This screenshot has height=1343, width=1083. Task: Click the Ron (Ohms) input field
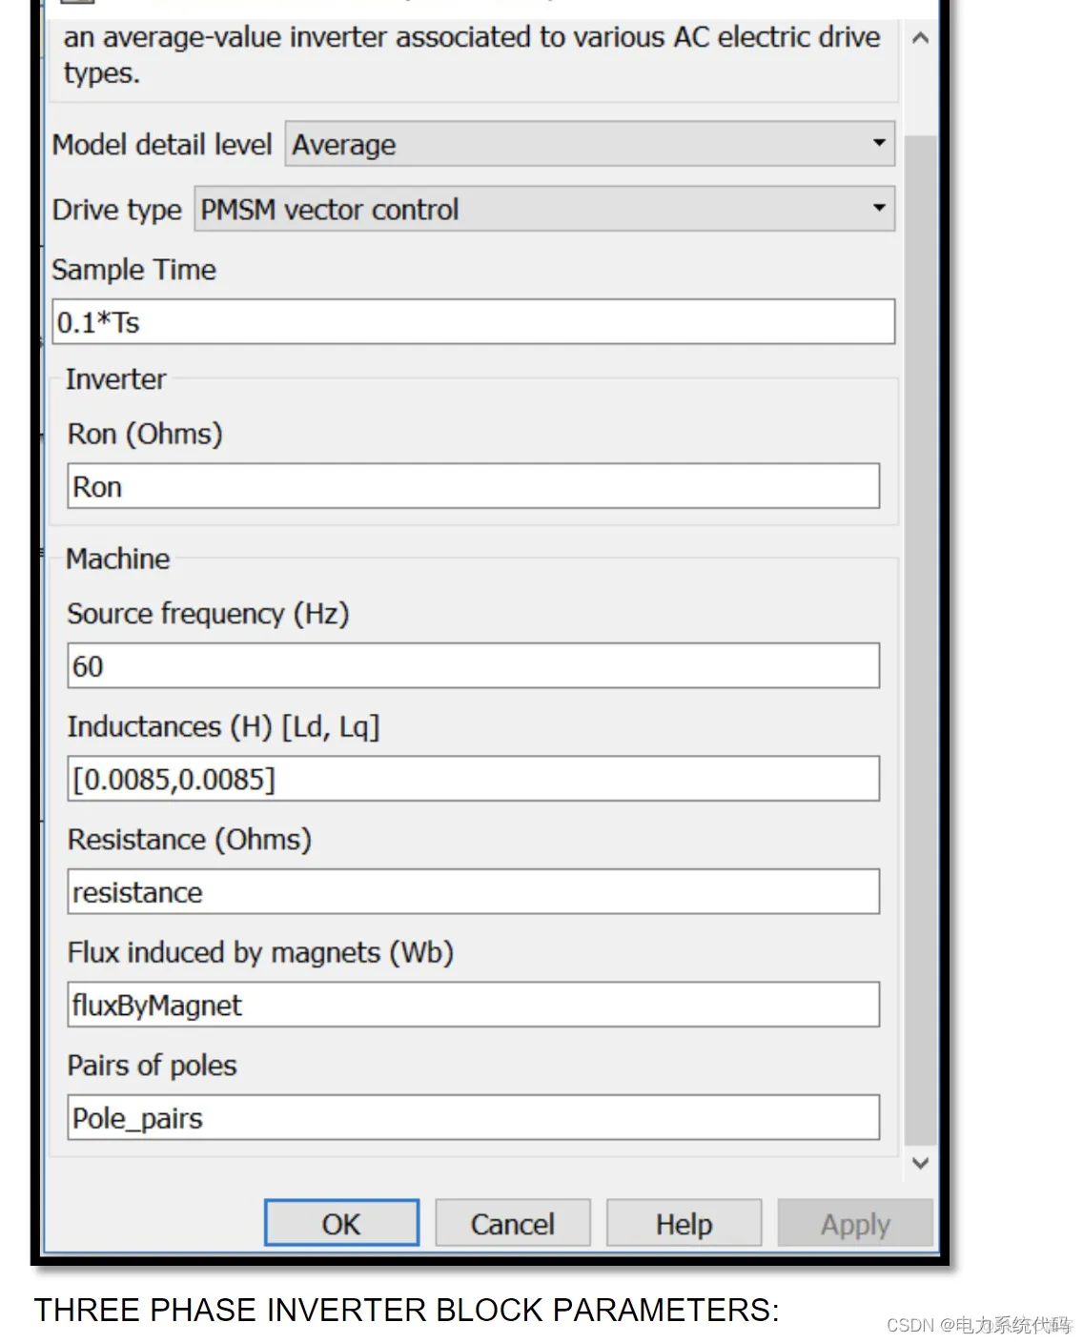[x=474, y=486]
